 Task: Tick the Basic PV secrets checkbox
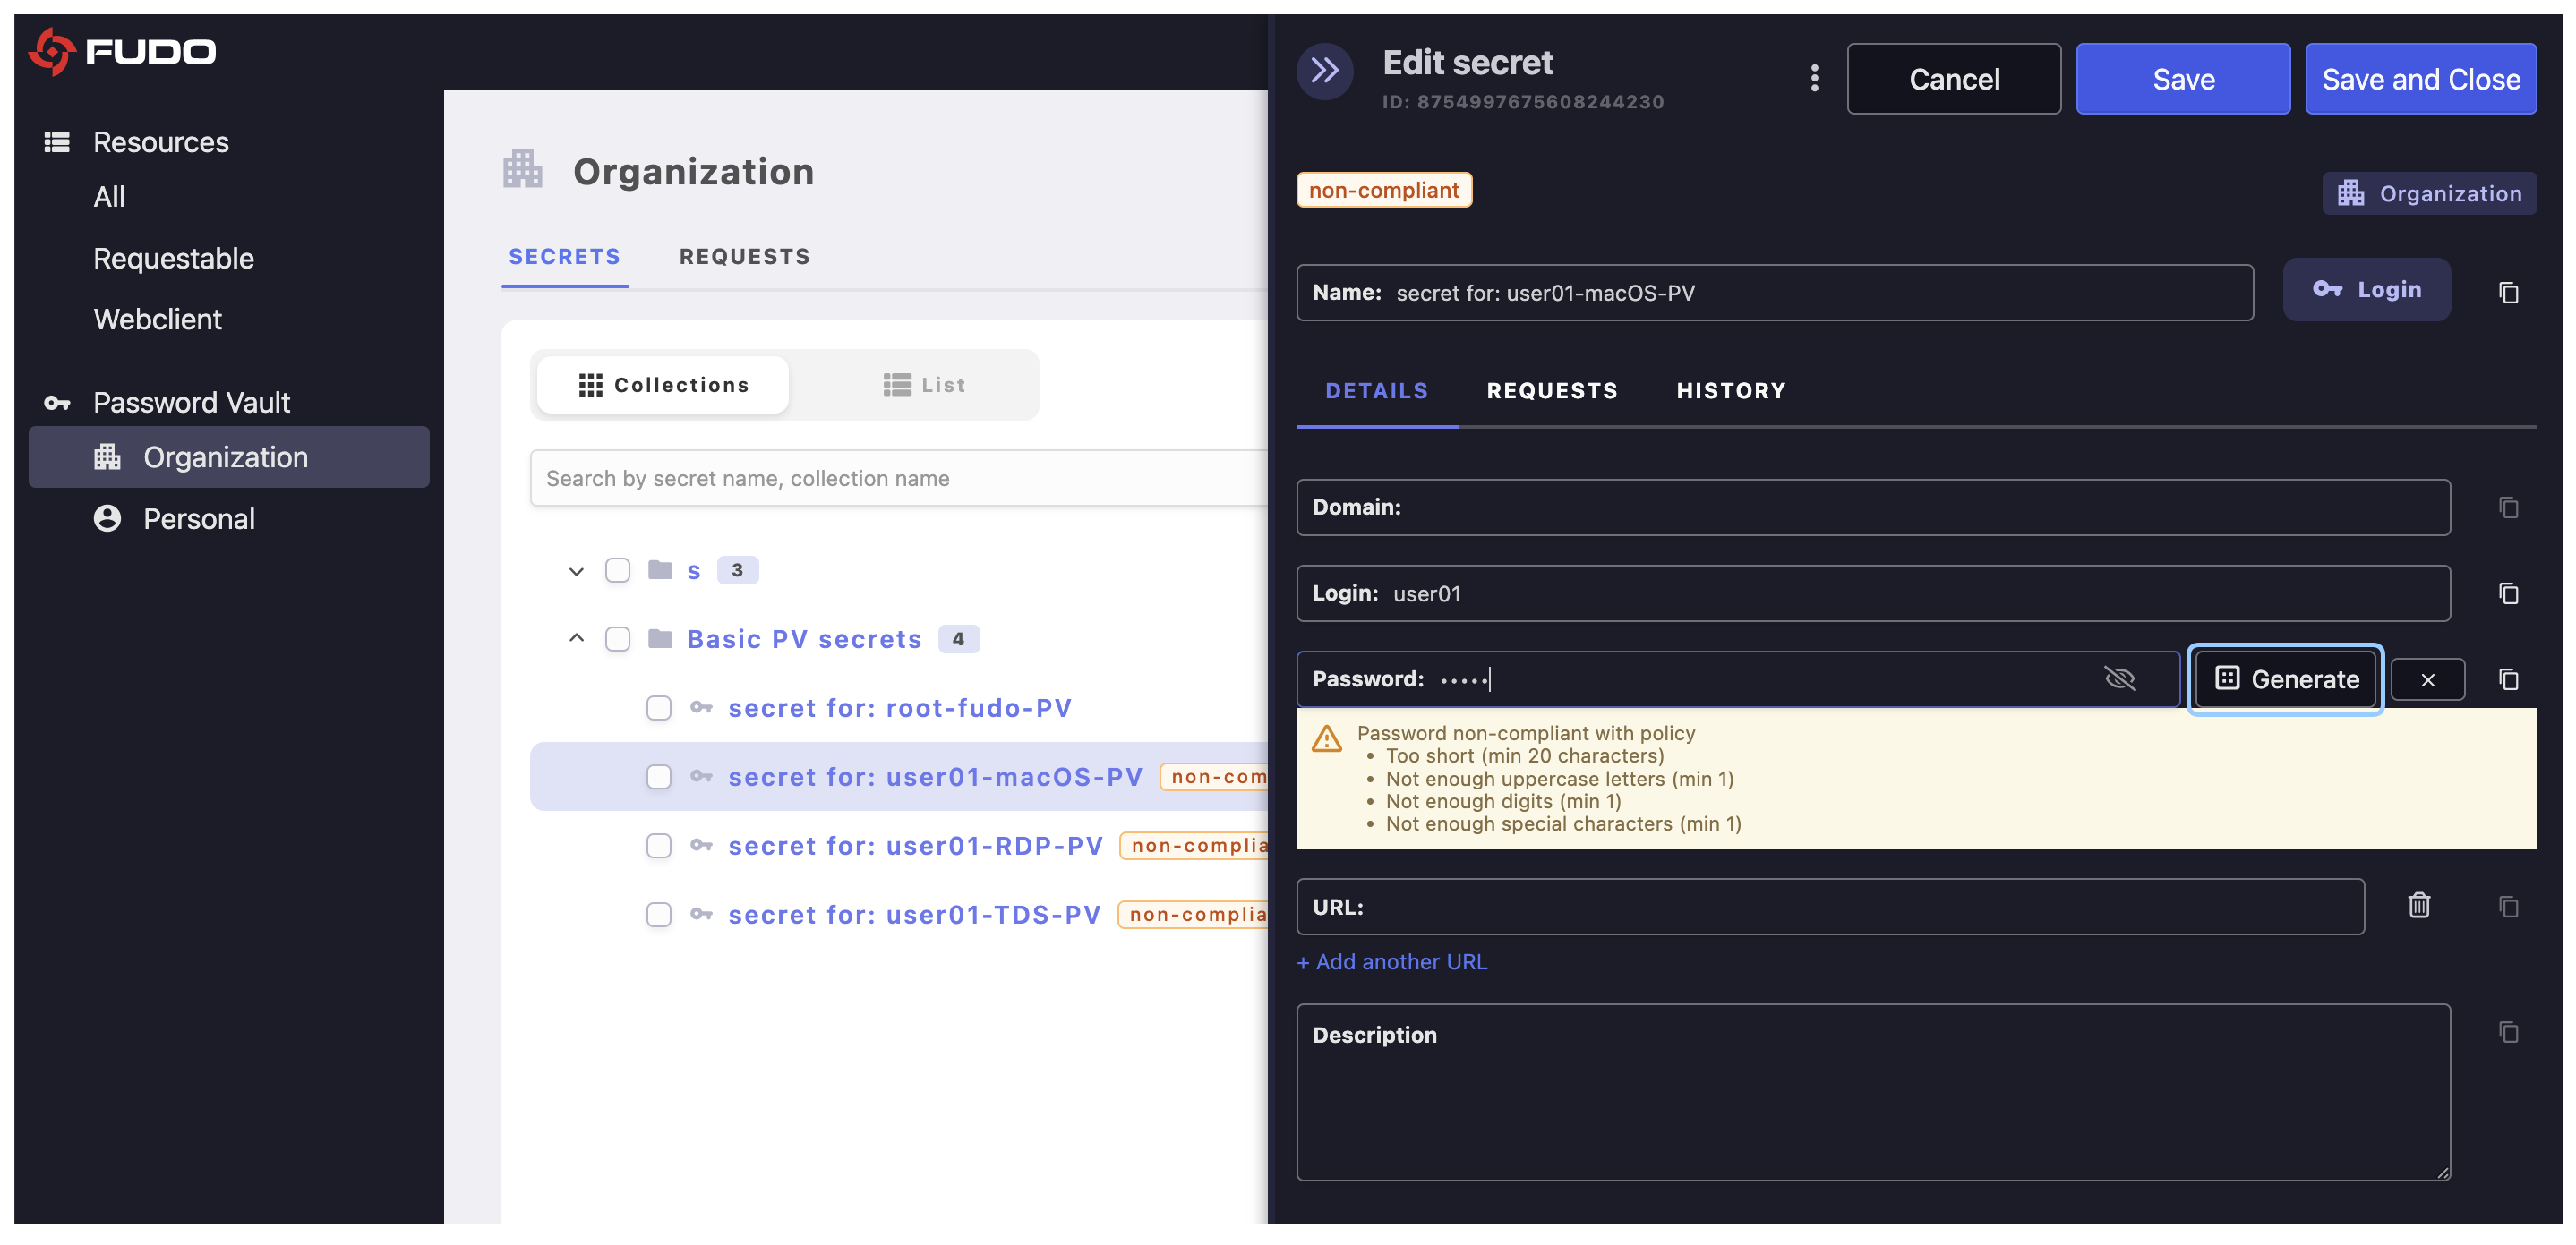[x=618, y=639]
